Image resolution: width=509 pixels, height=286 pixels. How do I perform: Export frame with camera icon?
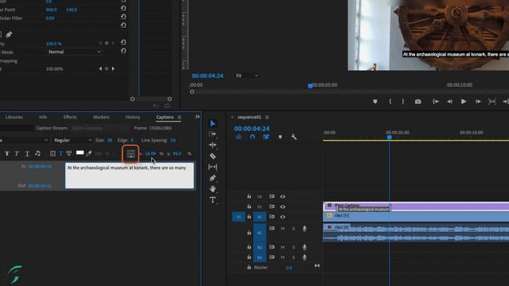coord(418,102)
